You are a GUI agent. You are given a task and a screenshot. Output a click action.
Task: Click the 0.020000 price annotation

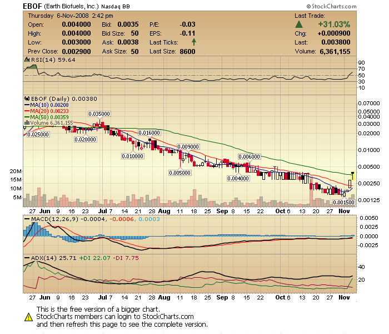[86, 139]
